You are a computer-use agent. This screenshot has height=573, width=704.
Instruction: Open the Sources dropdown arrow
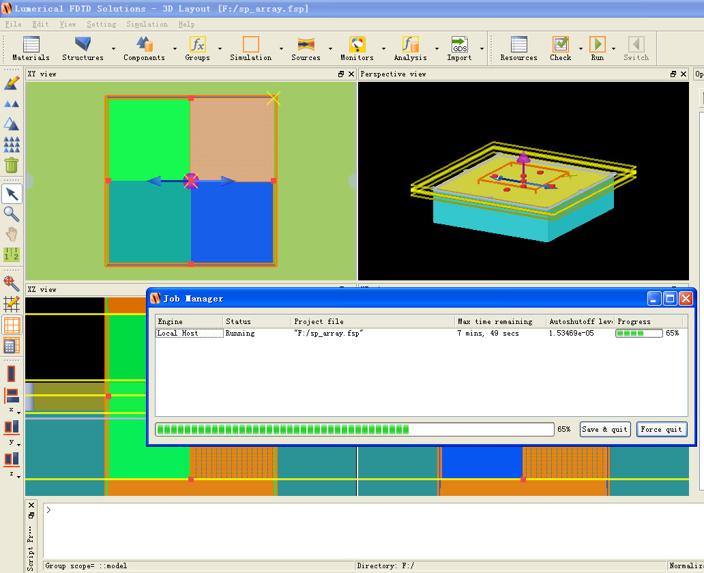coord(330,48)
